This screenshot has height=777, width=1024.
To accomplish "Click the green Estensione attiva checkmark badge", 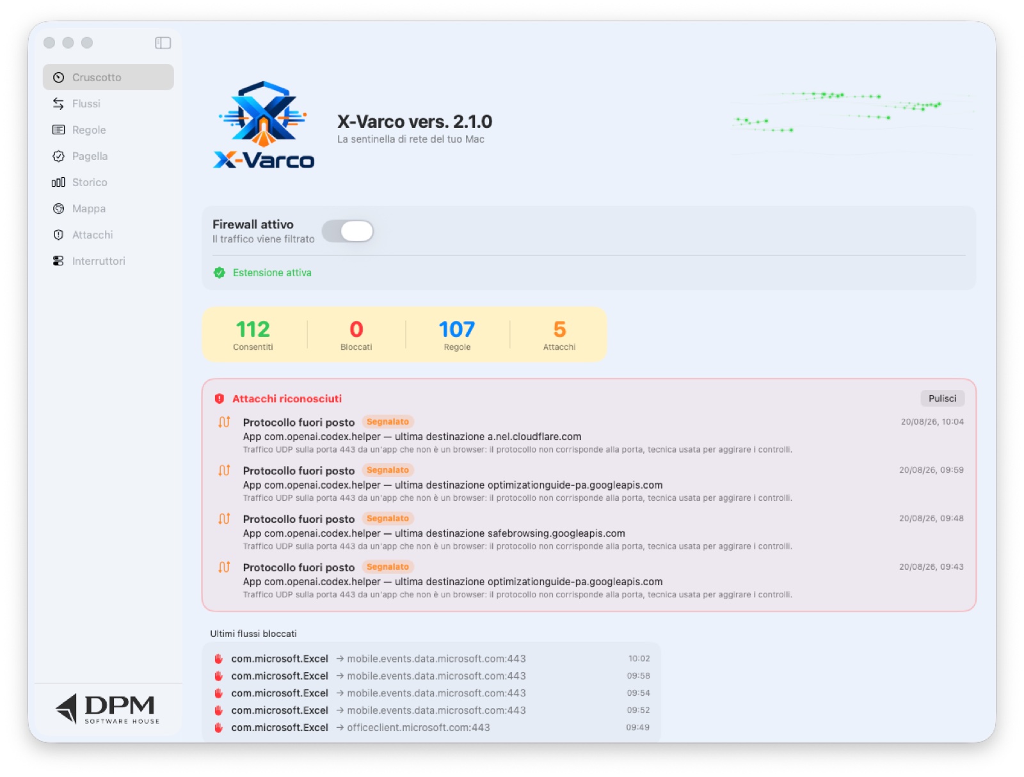I will point(220,273).
